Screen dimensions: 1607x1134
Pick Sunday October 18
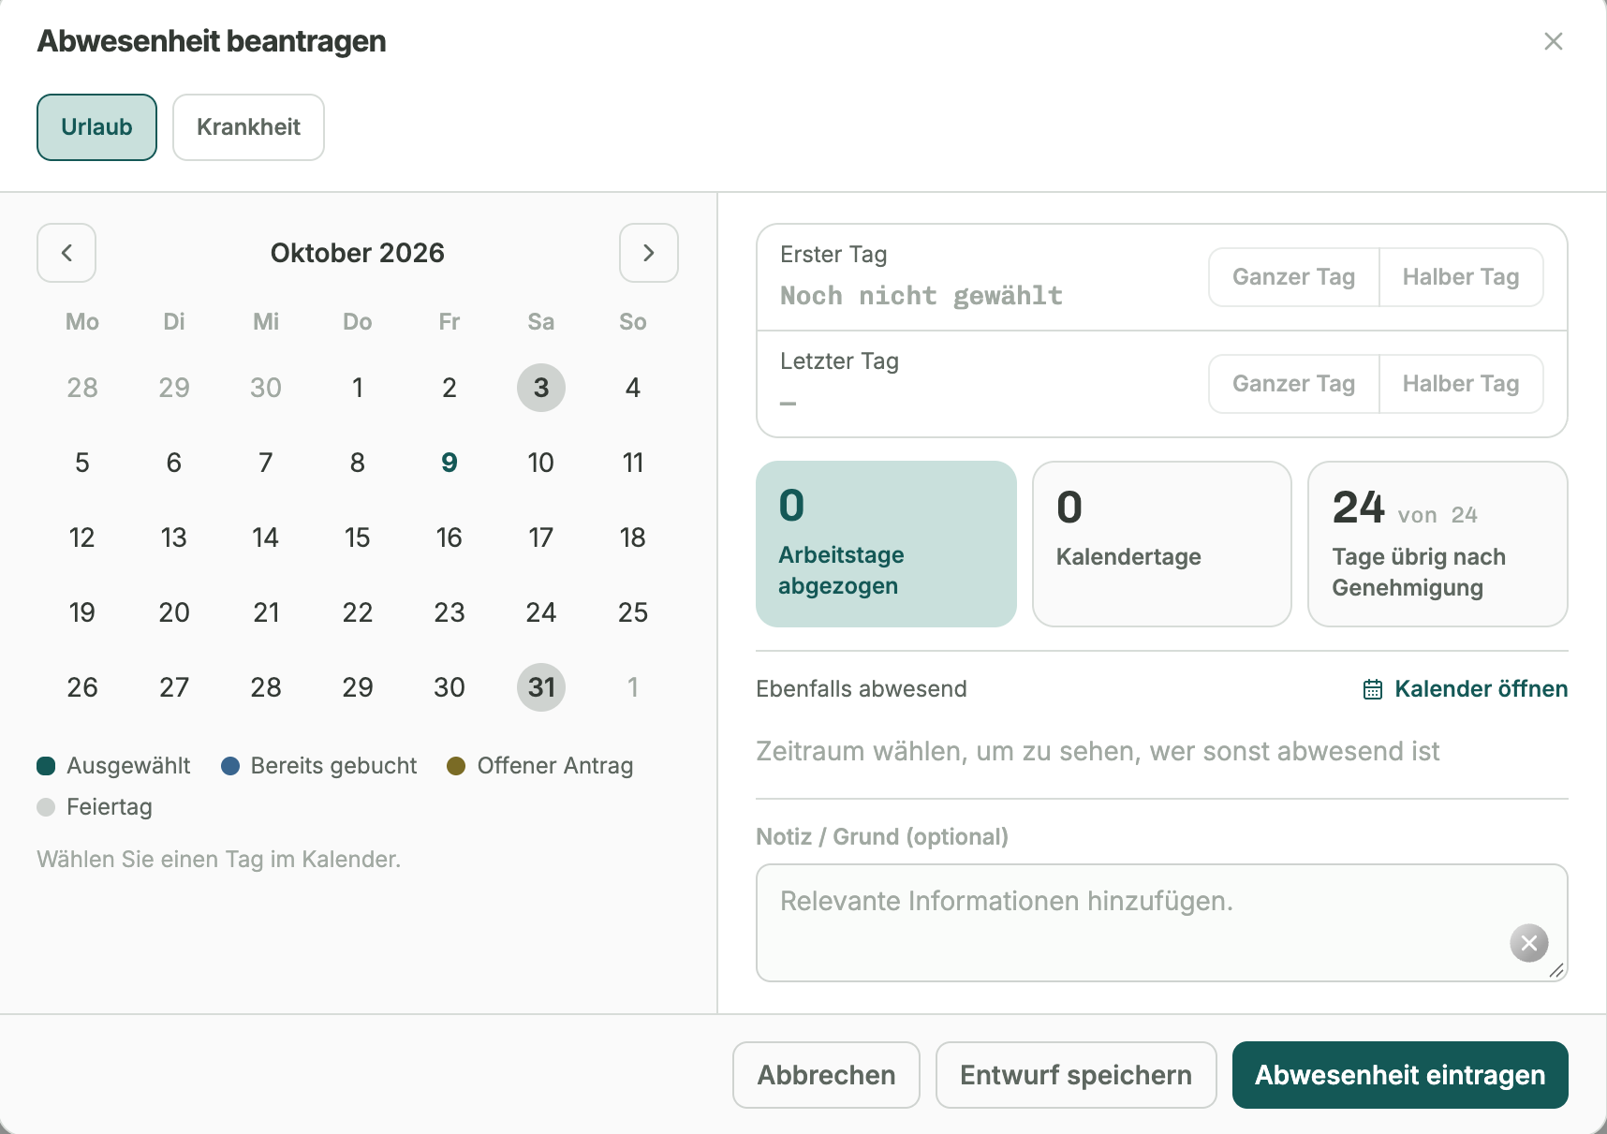633,538
